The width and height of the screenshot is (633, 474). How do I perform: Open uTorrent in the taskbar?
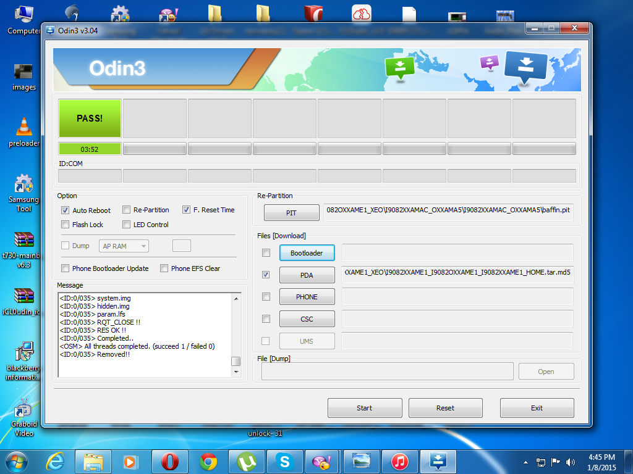click(247, 461)
